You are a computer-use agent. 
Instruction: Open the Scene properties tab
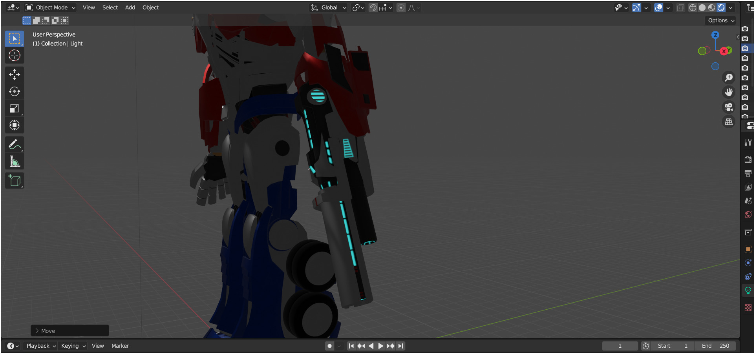tap(748, 201)
